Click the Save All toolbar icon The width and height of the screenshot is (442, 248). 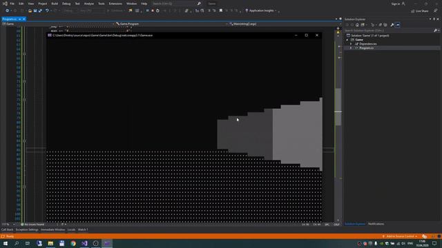pos(40,11)
